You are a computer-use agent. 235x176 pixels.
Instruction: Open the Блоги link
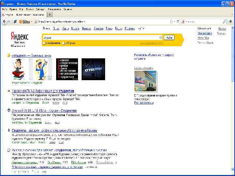pyautogui.click(x=109, y=28)
